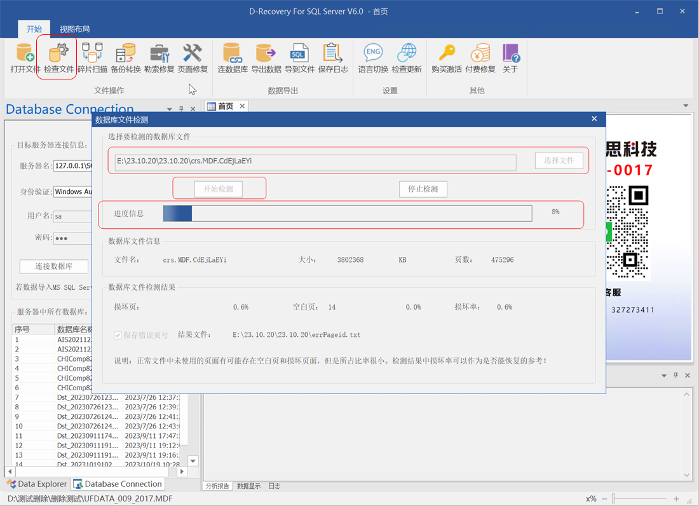Open the lower output panel dropdown arrow
The height and width of the screenshot is (506, 699).
pyautogui.click(x=664, y=376)
